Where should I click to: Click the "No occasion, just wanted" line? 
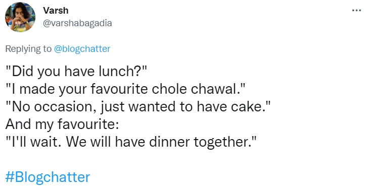click(138, 107)
